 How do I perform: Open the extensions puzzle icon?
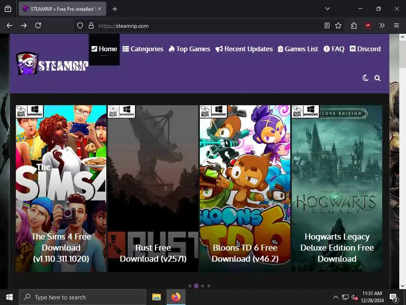pos(354,25)
